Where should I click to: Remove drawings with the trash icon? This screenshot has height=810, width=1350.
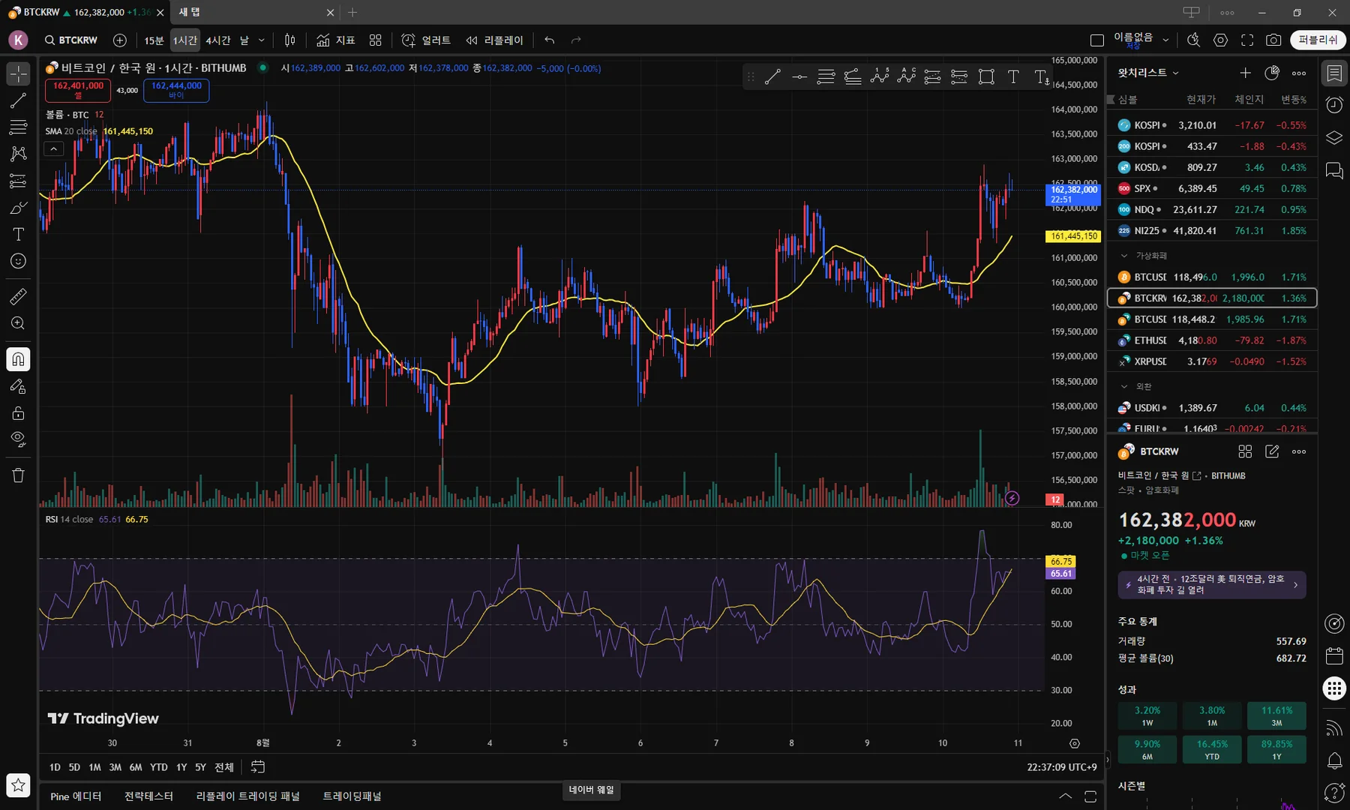point(18,475)
